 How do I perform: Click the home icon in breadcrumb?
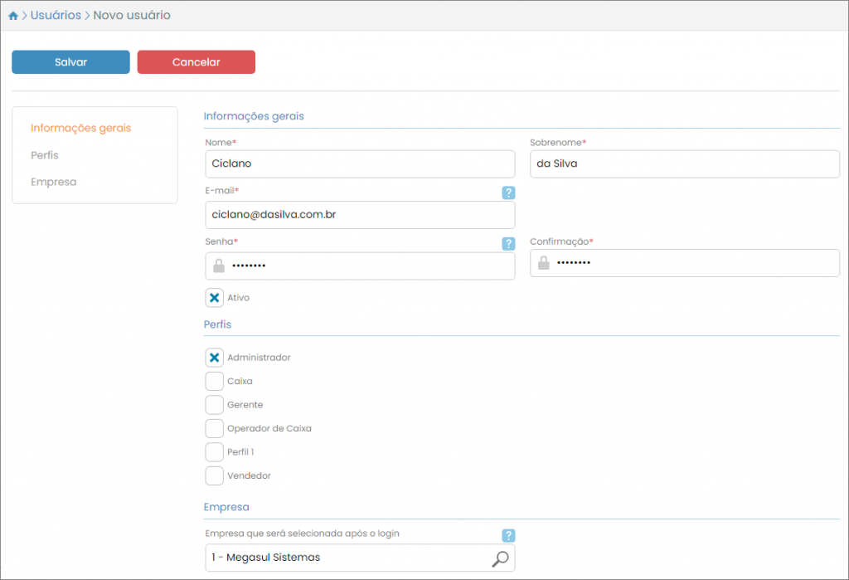coord(13,16)
